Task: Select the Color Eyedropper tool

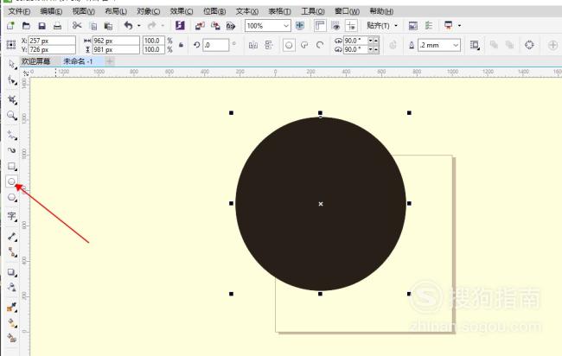Action: pos(12,307)
